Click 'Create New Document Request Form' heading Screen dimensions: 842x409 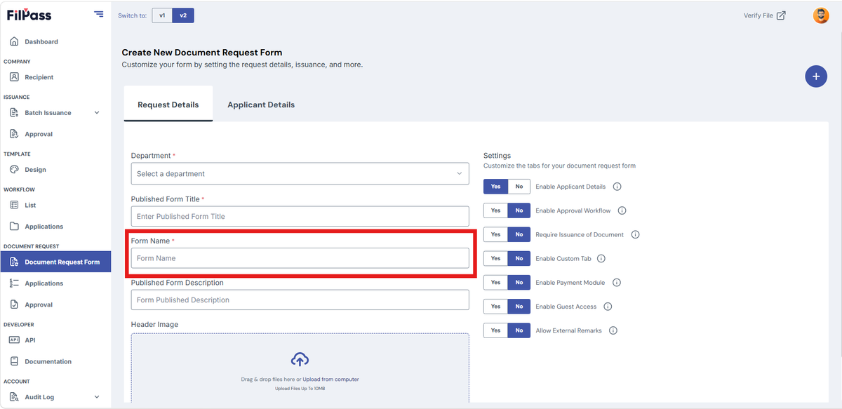coord(202,53)
